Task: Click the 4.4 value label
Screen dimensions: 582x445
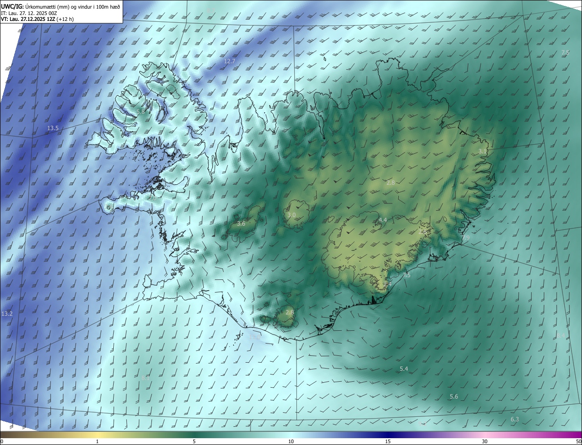Action: point(383,220)
